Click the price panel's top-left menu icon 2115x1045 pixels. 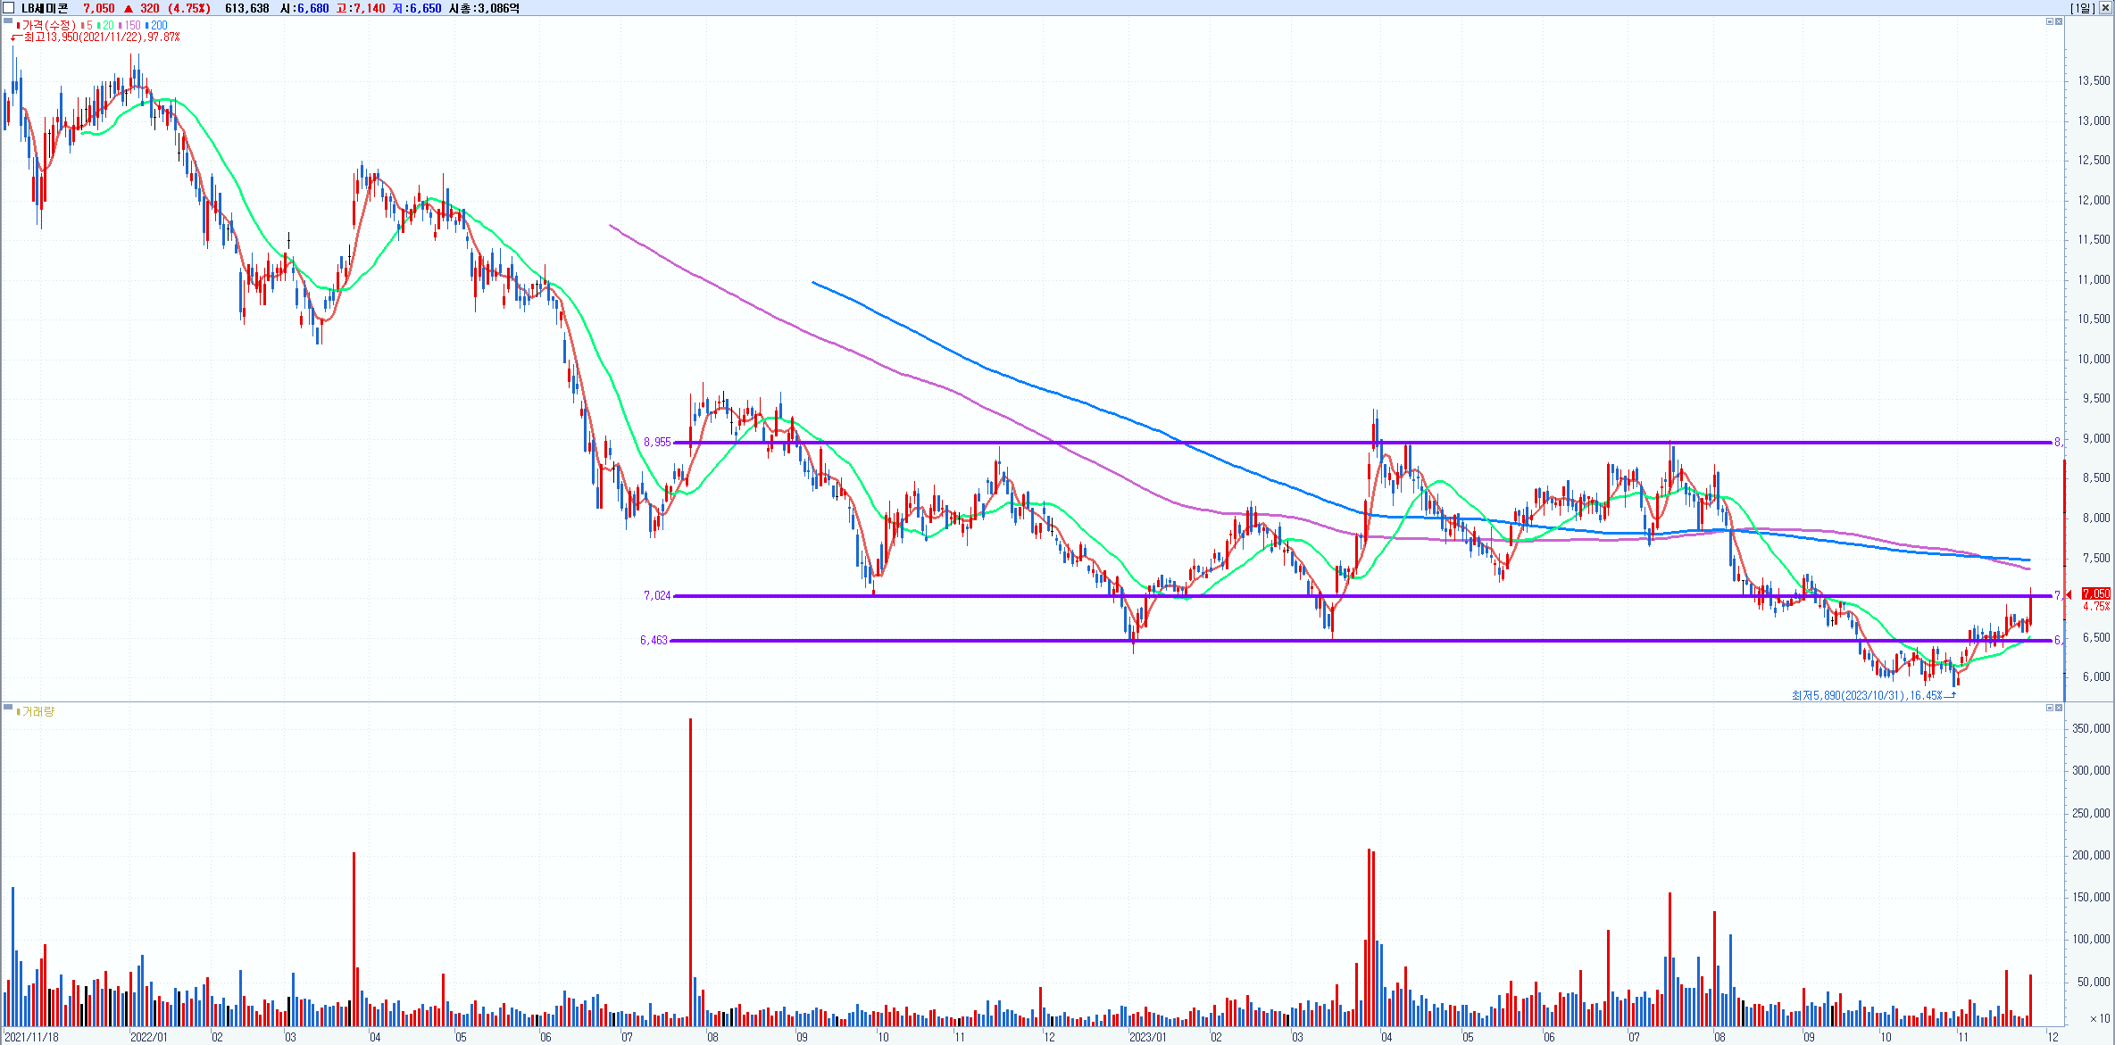point(8,20)
